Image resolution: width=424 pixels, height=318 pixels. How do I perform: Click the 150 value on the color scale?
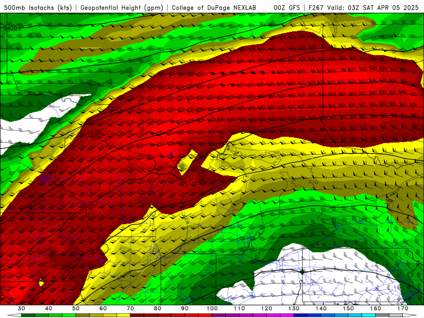[x=348, y=308]
